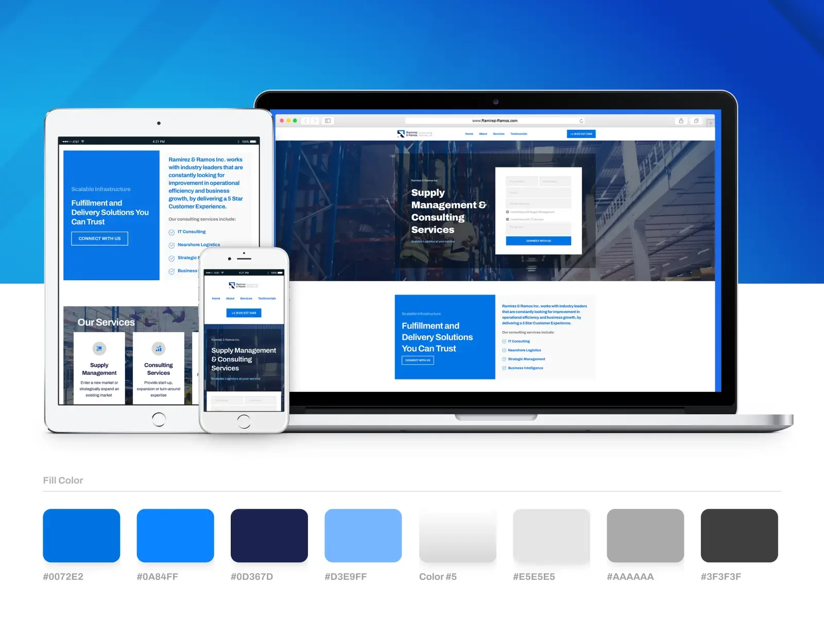
Task: Click the phone number button on the laptop header
Action: (581, 134)
